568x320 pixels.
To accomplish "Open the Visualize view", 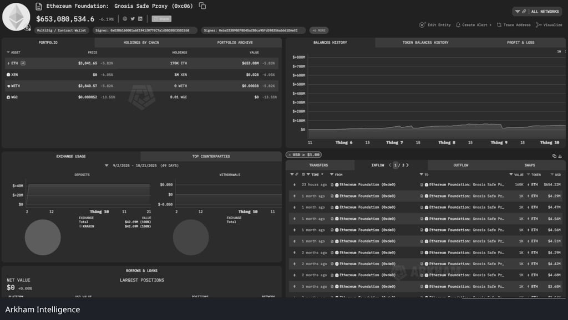I will 549,25.
